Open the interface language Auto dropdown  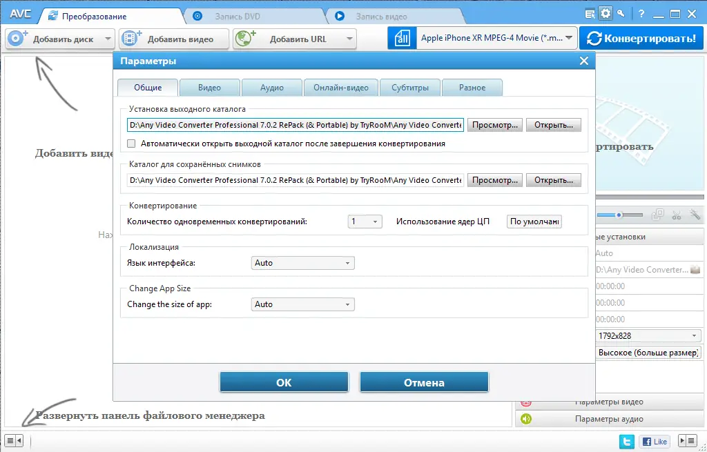tap(302, 262)
